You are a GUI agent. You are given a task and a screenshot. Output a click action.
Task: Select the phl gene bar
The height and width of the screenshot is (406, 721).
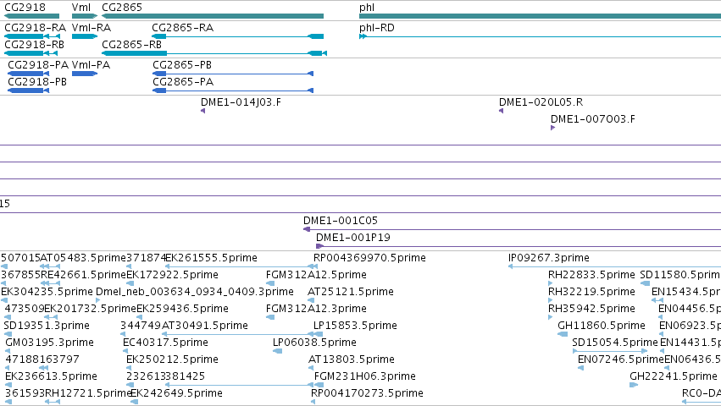540,16
